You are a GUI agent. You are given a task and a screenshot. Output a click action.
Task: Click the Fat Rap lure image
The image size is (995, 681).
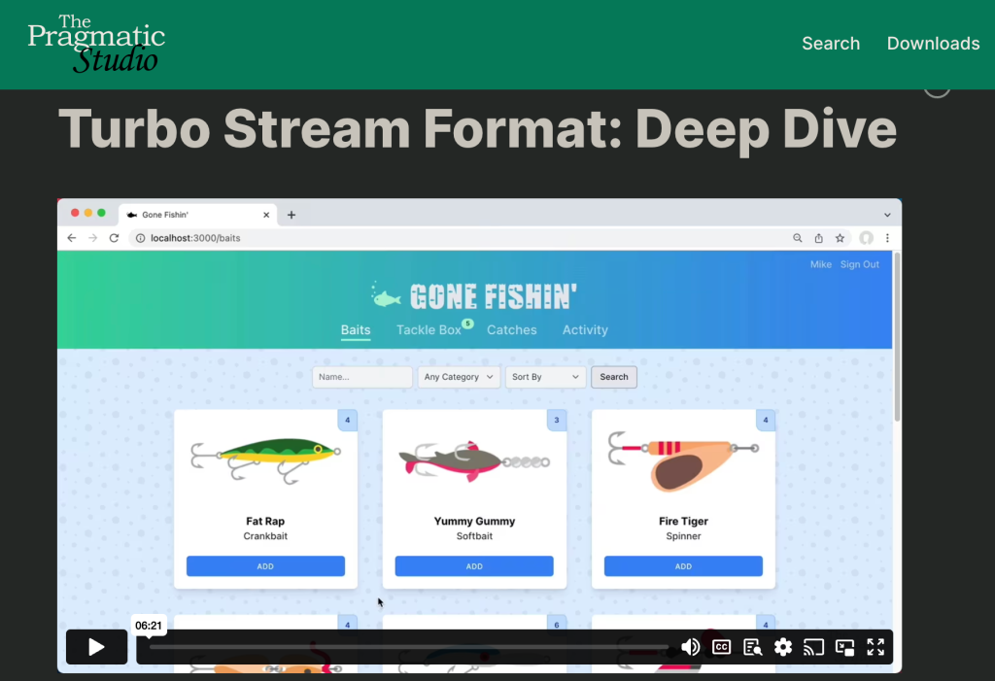click(265, 460)
